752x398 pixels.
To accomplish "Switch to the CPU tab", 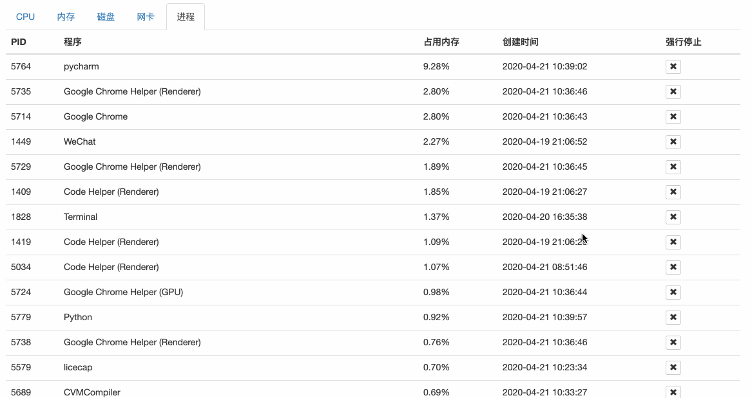I will click(x=26, y=17).
